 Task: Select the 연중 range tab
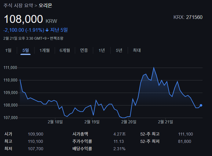[x=84, y=50]
